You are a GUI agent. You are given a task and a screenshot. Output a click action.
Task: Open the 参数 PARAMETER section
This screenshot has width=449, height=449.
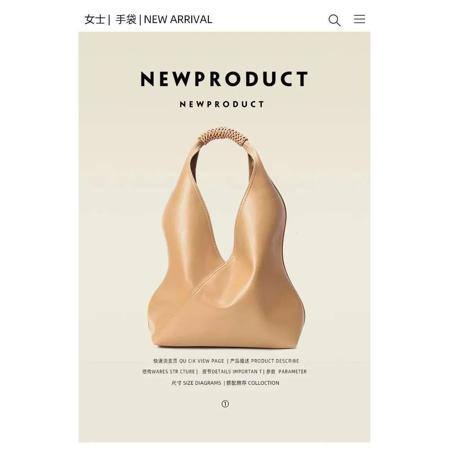286,372
